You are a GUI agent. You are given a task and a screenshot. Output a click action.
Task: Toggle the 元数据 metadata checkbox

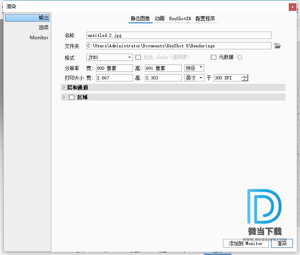point(213,57)
